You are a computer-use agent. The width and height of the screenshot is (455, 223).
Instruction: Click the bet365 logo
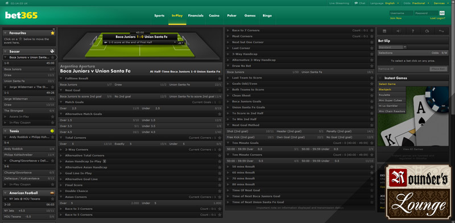[22, 15]
